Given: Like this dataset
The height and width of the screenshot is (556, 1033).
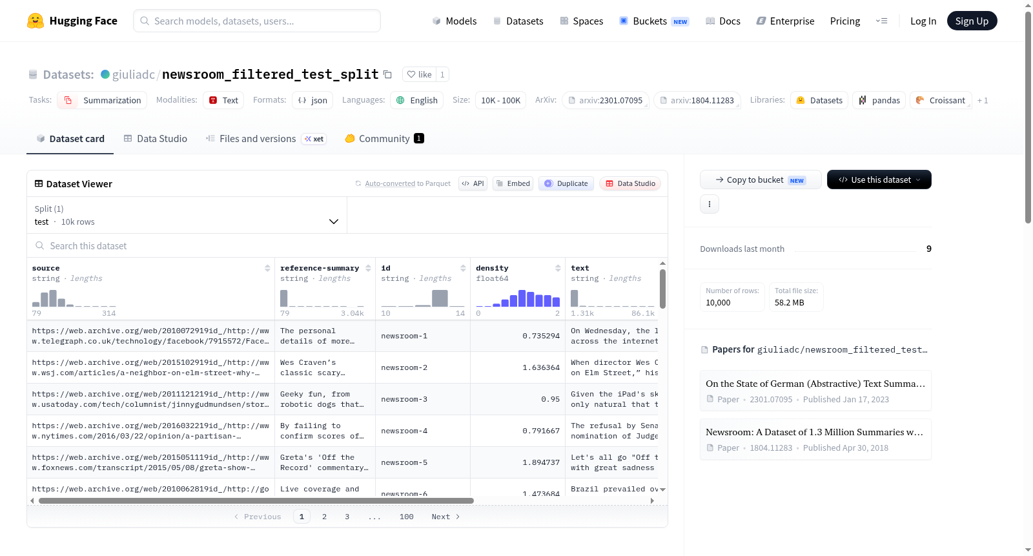Looking at the screenshot, I should [419, 74].
